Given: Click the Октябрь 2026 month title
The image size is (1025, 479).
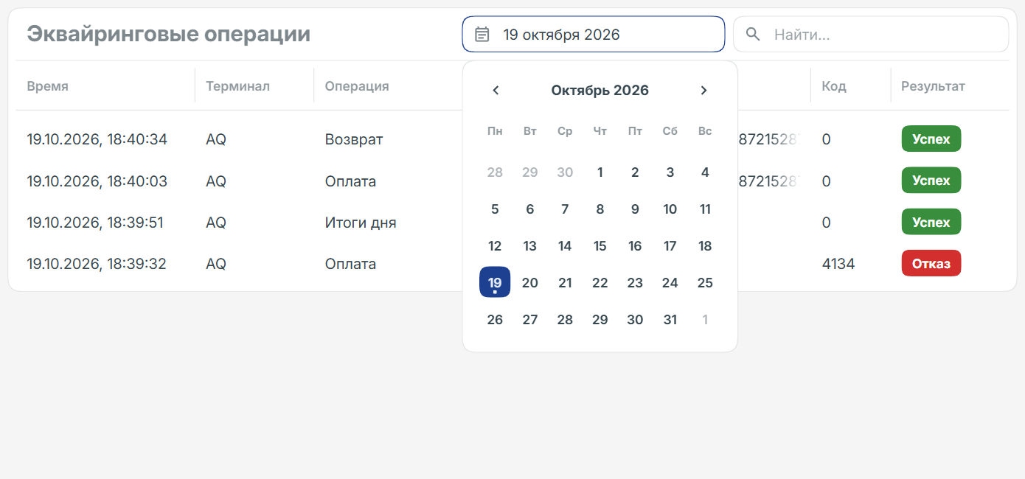Looking at the screenshot, I should (x=600, y=91).
